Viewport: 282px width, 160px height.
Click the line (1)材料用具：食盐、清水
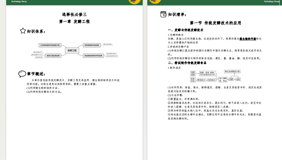[x=215, y=87]
